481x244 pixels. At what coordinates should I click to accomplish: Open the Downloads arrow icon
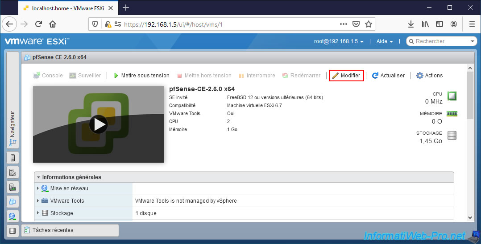pyautogui.click(x=411, y=24)
